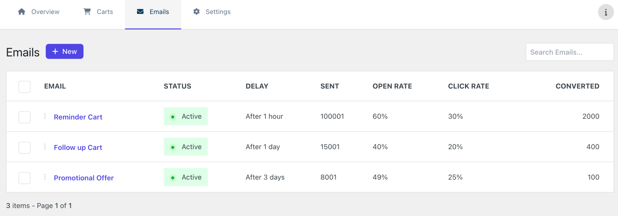Click inside the Search Emails field

(x=569, y=52)
